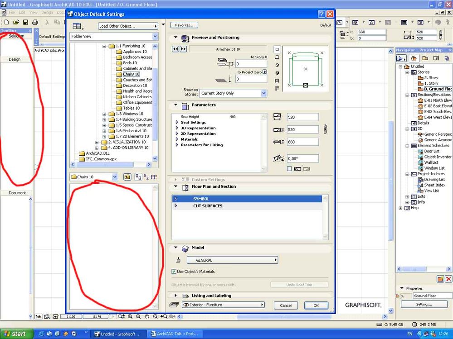
Task: Click previous zoom icon in bottom toolbar
Action: [164, 316]
